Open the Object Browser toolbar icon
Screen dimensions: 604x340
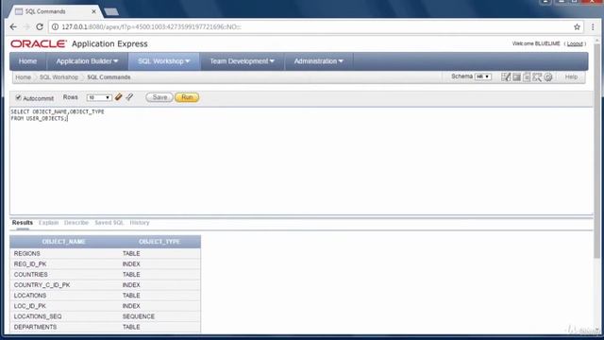point(506,76)
